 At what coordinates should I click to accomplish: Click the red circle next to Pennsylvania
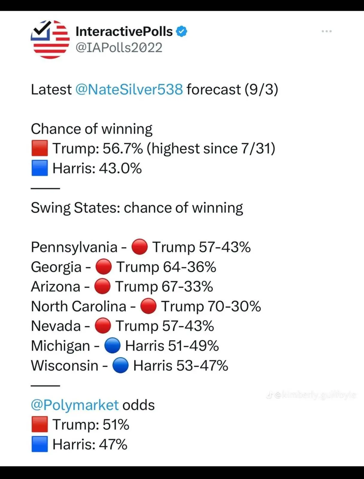click(x=140, y=247)
